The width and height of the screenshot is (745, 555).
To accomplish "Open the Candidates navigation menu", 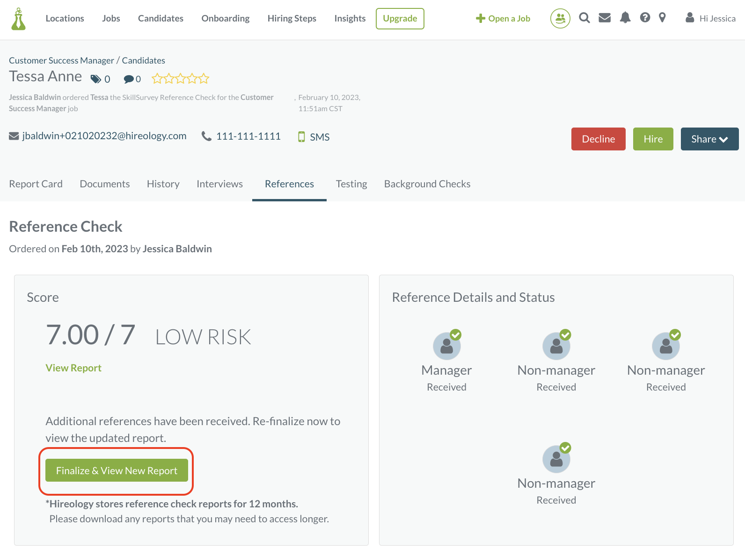I will (x=161, y=19).
